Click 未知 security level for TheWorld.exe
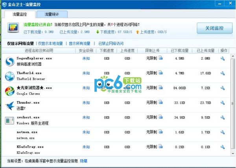 86,73
